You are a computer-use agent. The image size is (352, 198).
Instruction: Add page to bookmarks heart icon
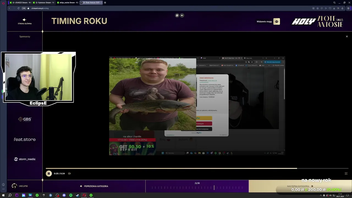[x=330, y=8]
